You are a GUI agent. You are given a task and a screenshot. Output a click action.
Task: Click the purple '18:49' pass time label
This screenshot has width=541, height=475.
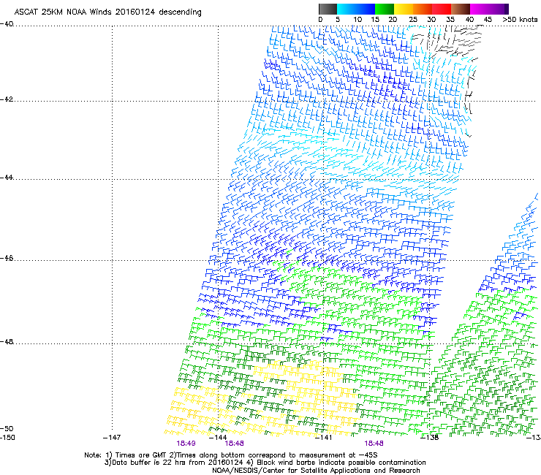pyautogui.click(x=186, y=444)
